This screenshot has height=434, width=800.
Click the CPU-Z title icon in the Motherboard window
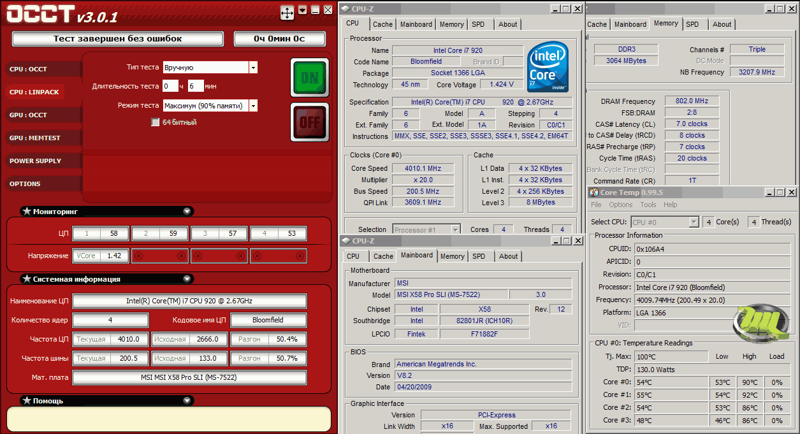click(x=345, y=241)
